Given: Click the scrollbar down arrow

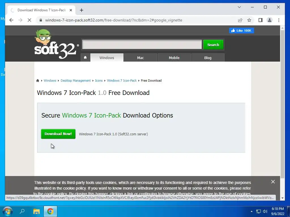Looking at the screenshot, I should 282,198.
